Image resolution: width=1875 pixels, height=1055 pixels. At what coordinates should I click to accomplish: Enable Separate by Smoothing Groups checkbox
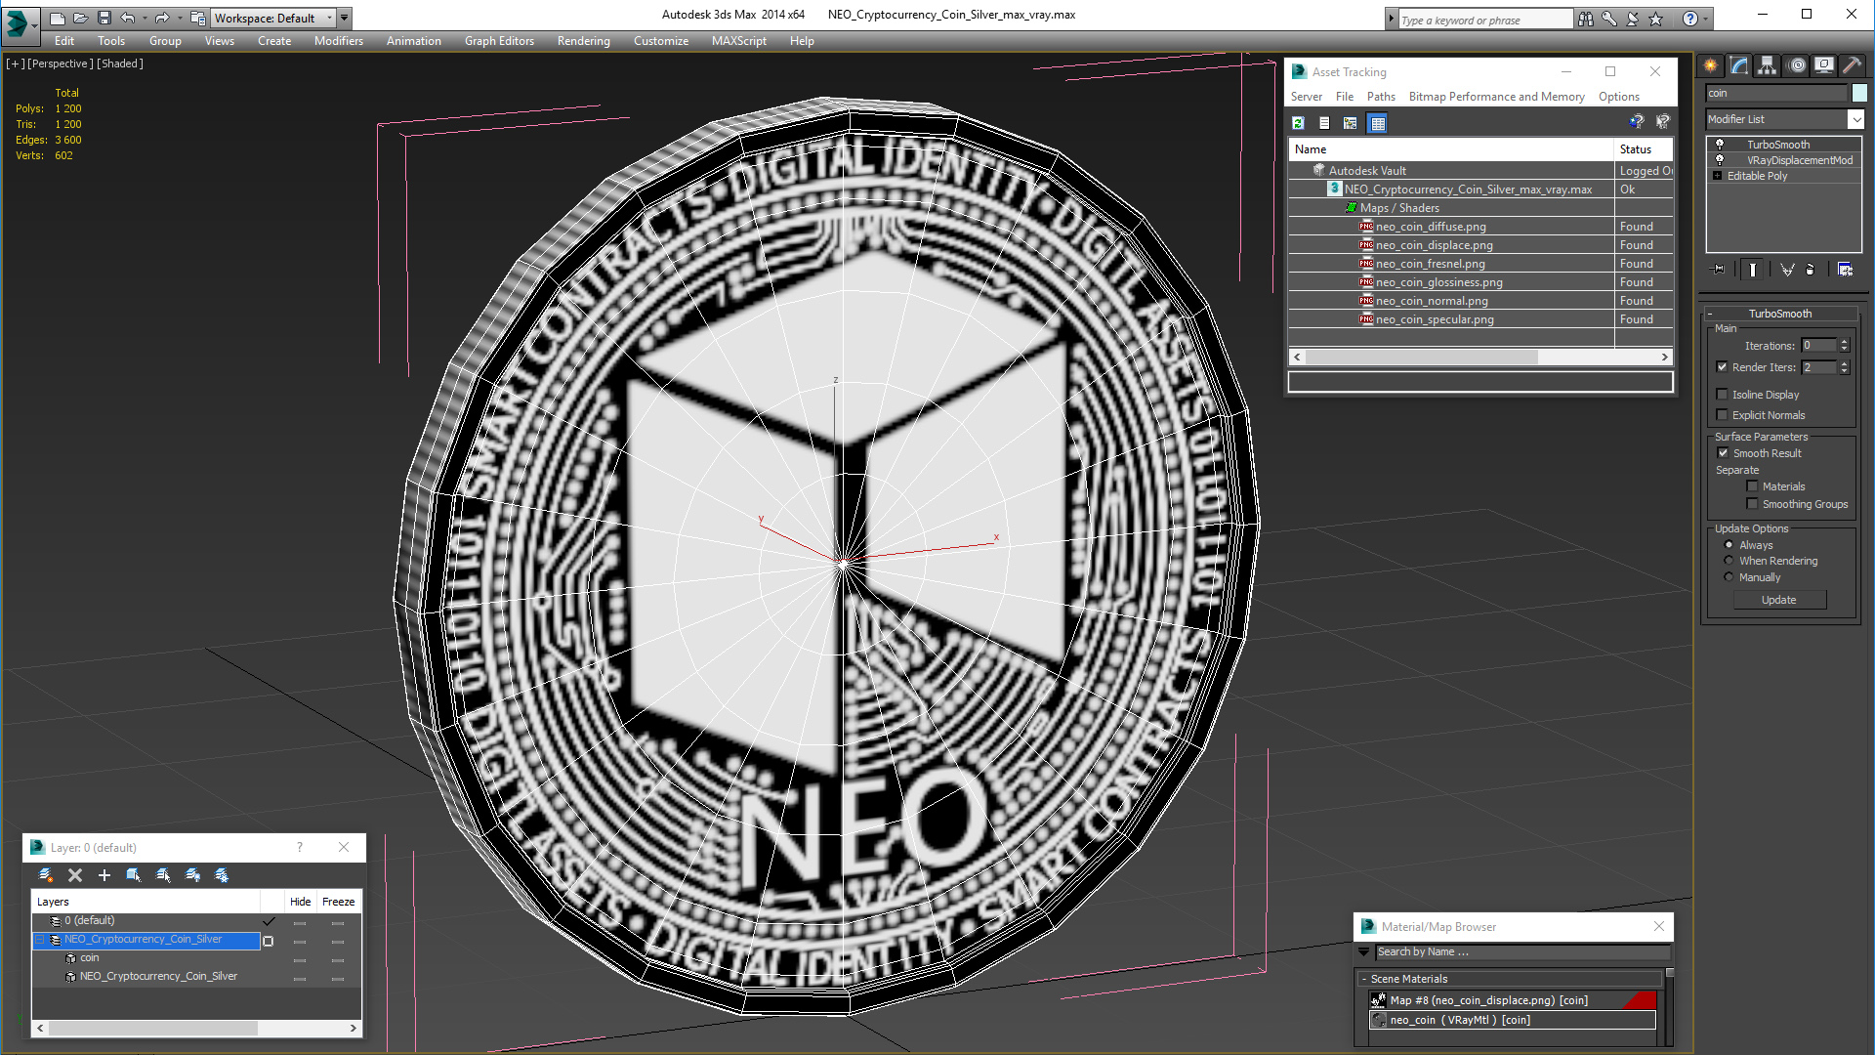pos(1752,504)
